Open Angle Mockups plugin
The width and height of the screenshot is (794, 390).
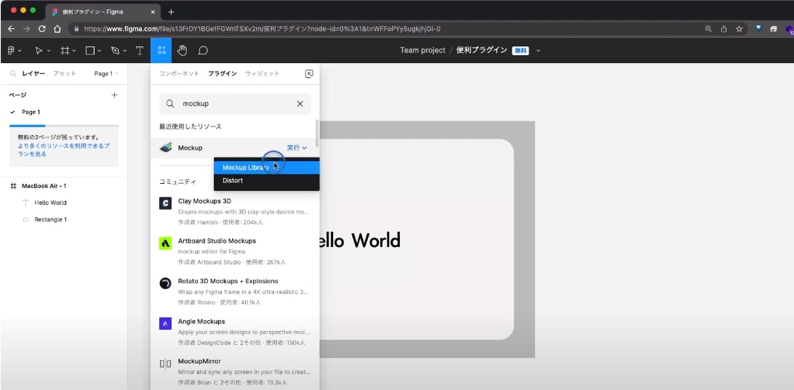click(x=235, y=332)
